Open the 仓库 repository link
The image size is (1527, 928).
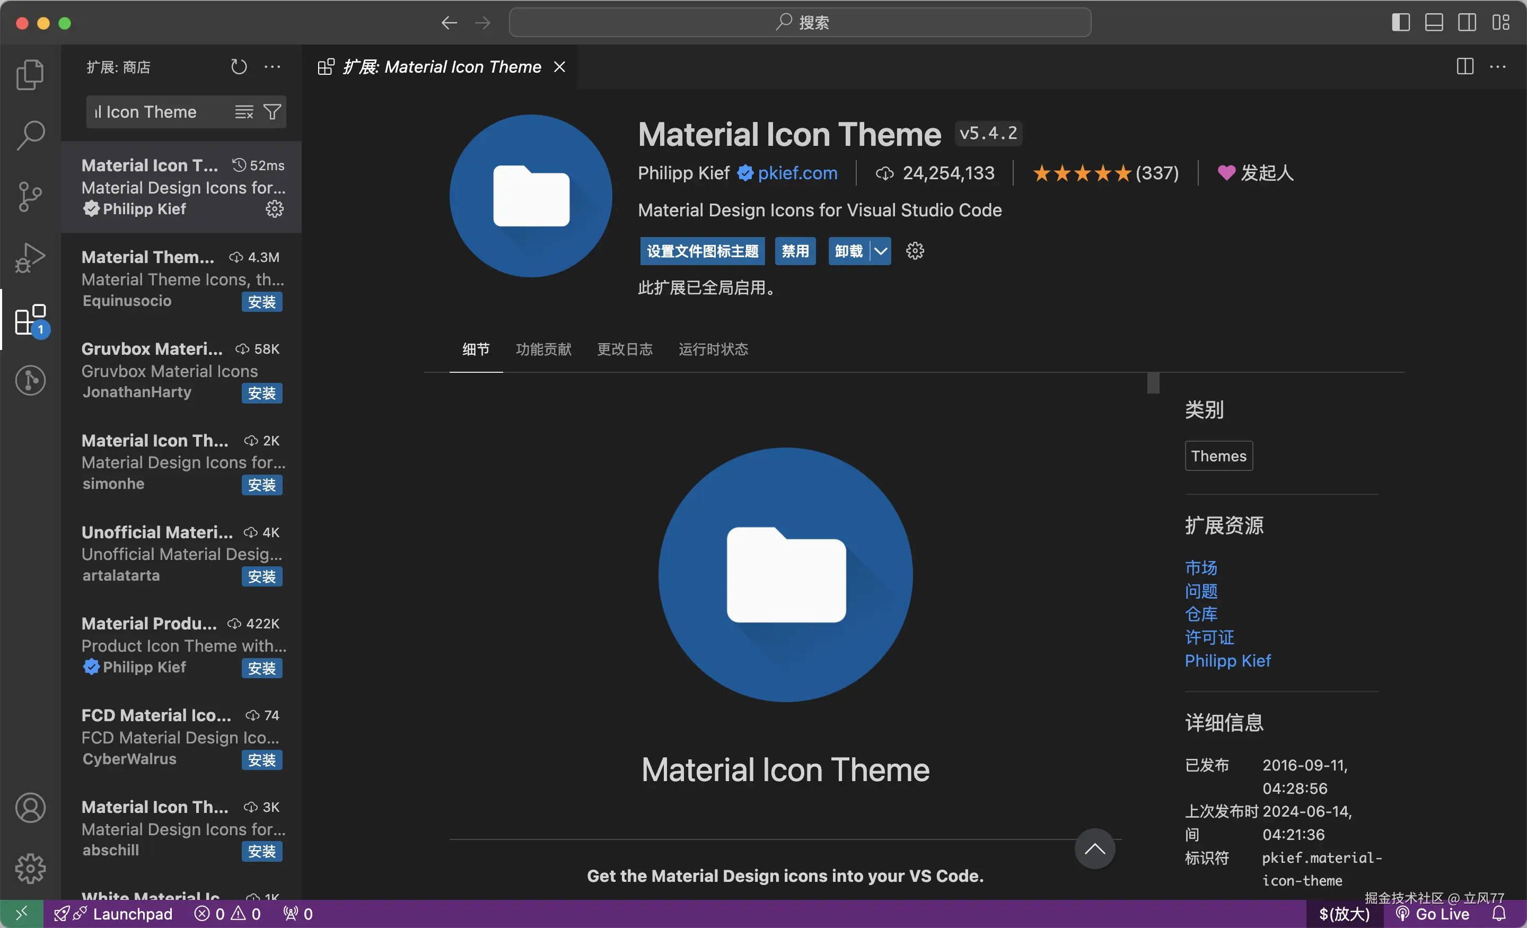1201,614
